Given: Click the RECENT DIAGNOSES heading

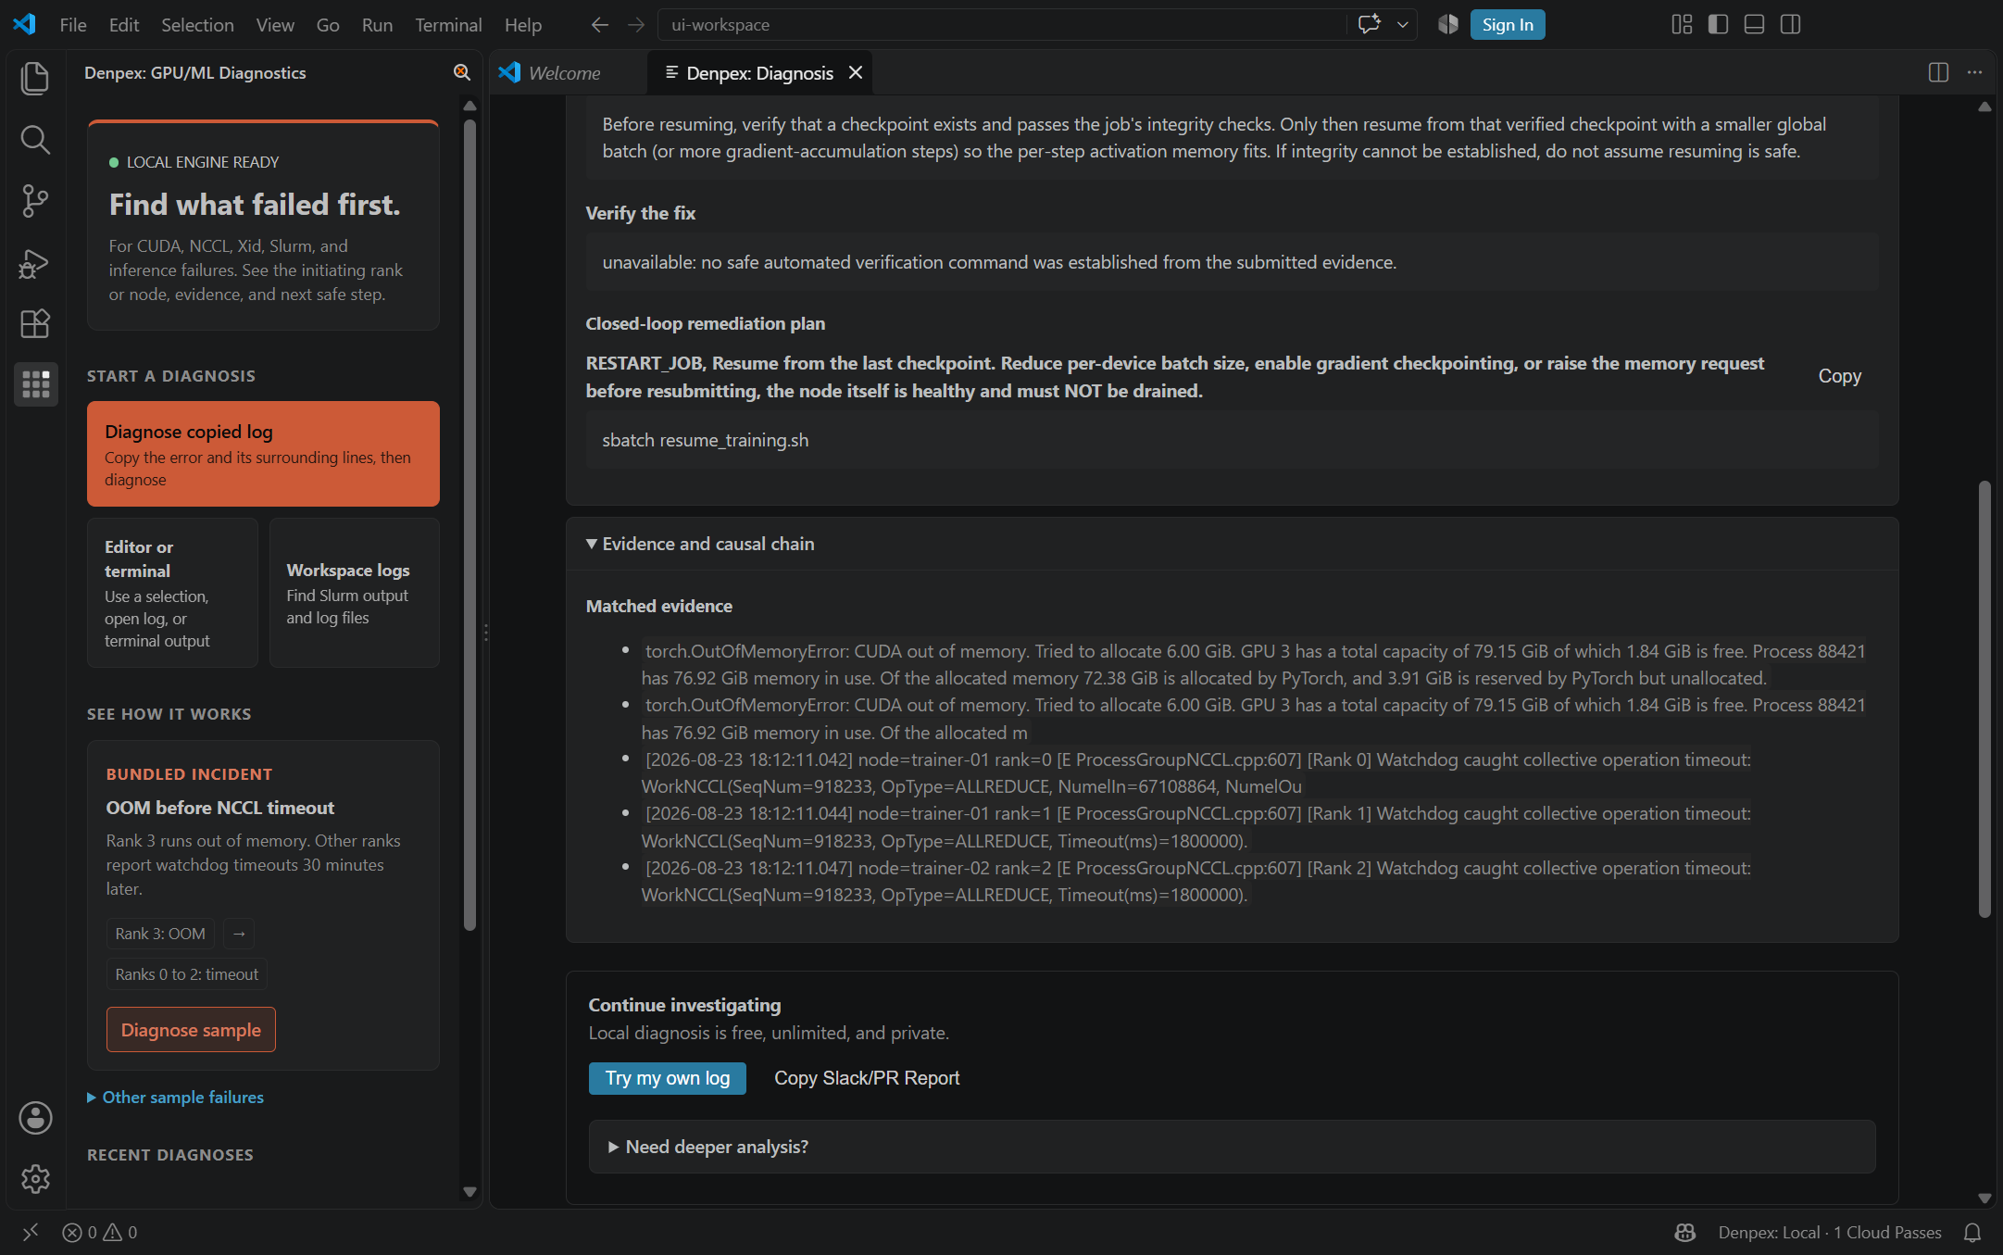Looking at the screenshot, I should [170, 1155].
